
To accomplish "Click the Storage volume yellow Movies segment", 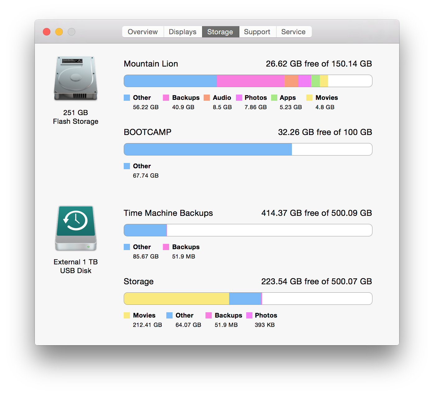I will pos(177,299).
